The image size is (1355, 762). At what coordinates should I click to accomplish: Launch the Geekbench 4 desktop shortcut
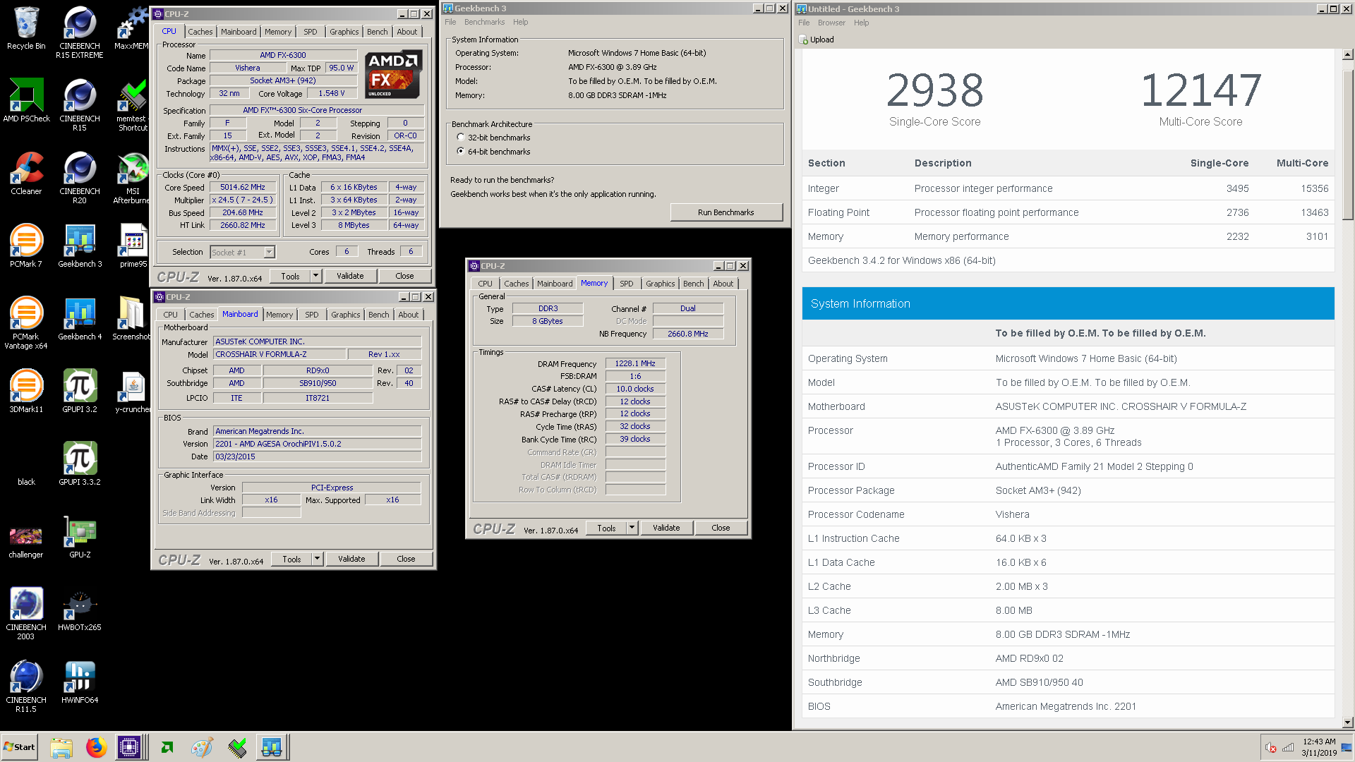[80, 319]
